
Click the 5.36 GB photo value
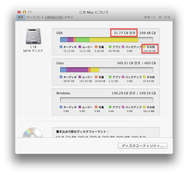[99, 51]
